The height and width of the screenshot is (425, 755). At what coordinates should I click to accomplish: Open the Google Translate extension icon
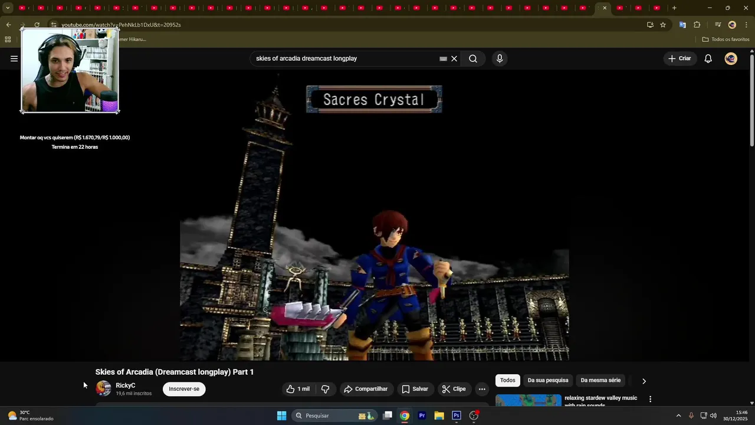point(682,25)
